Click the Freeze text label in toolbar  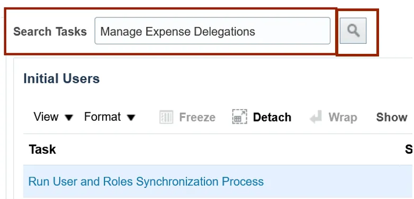click(x=197, y=117)
